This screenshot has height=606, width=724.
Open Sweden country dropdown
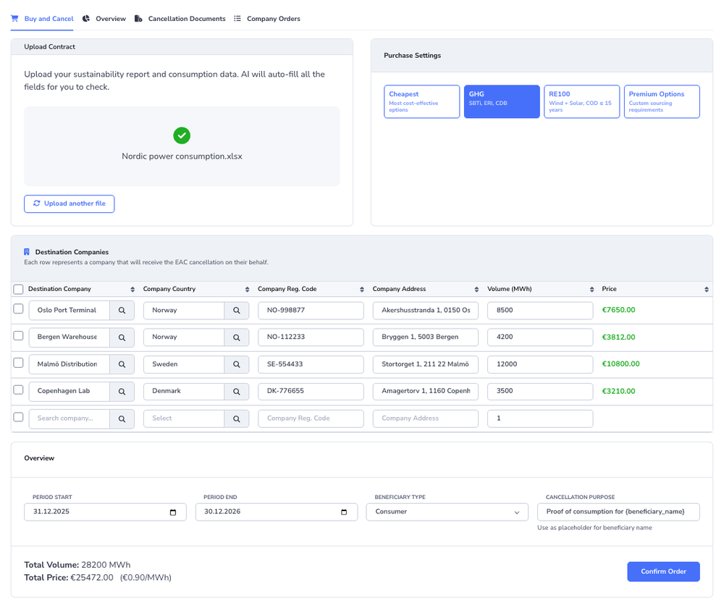(x=184, y=364)
